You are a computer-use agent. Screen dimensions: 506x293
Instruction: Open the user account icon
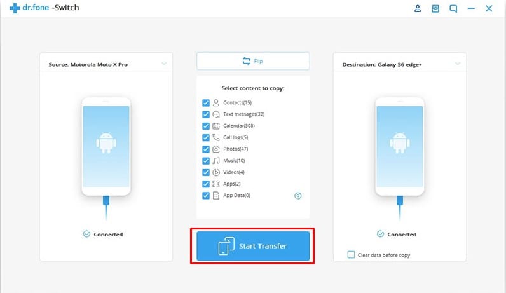(x=418, y=8)
